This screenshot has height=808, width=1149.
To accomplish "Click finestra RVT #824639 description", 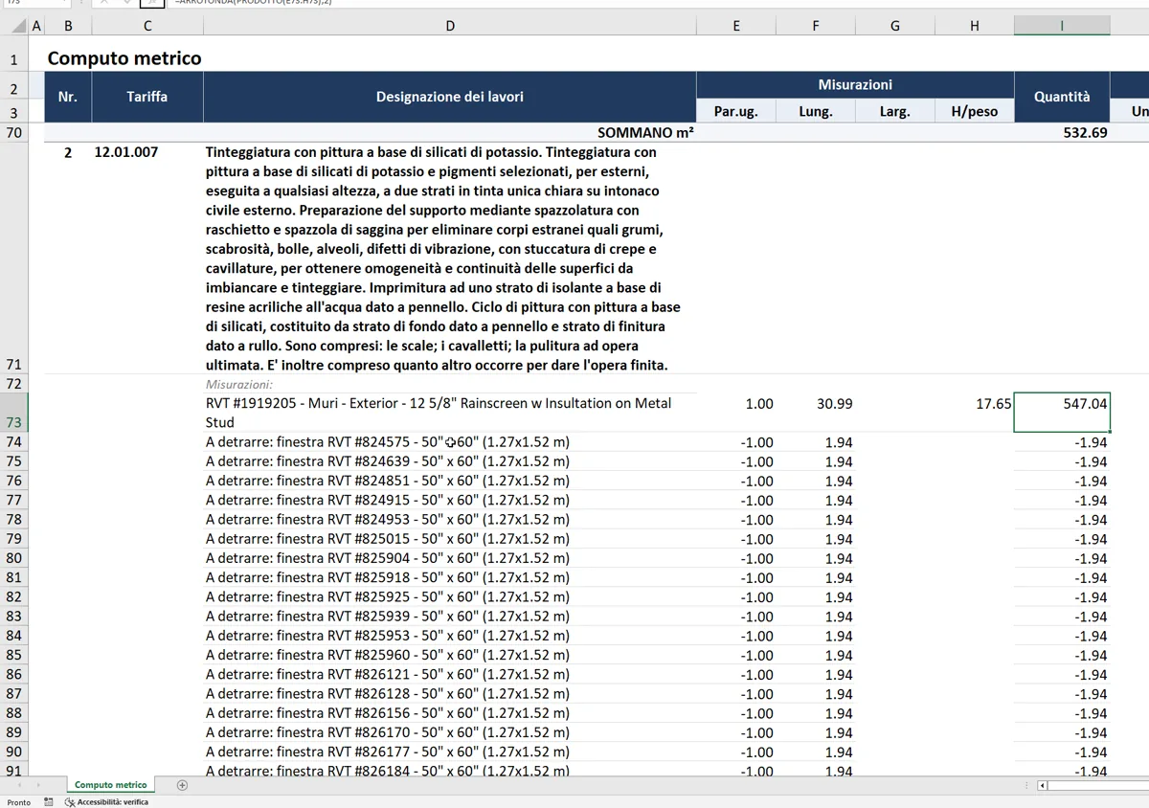I will tap(388, 461).
